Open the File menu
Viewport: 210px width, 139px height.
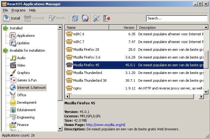pos(5,10)
